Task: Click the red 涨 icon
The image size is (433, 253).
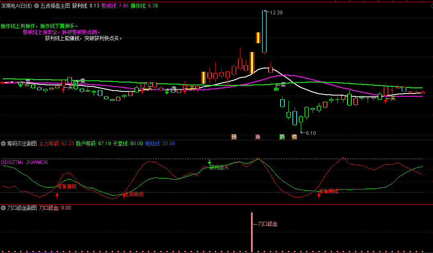Action: (x=258, y=137)
